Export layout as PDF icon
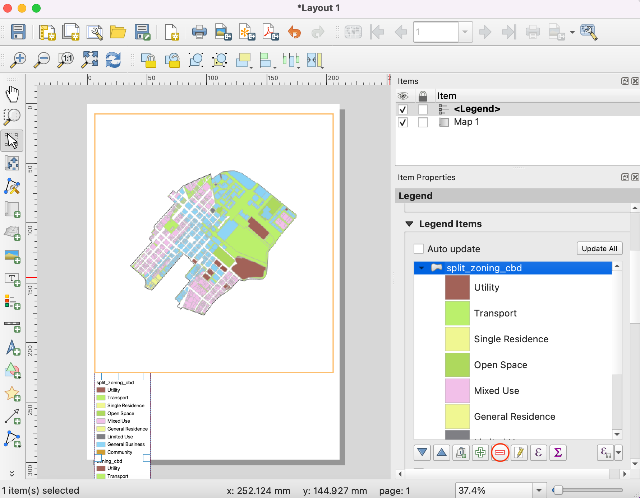Image resolution: width=640 pixels, height=498 pixels. click(x=271, y=32)
